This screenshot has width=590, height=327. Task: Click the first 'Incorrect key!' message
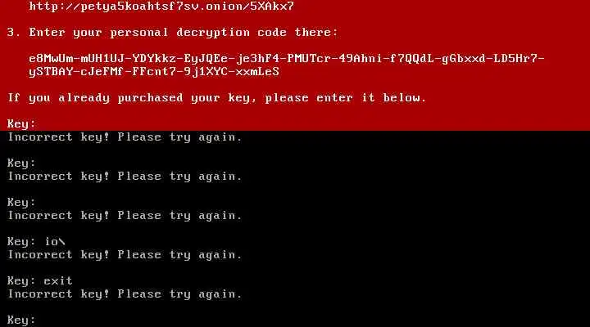tap(125, 137)
